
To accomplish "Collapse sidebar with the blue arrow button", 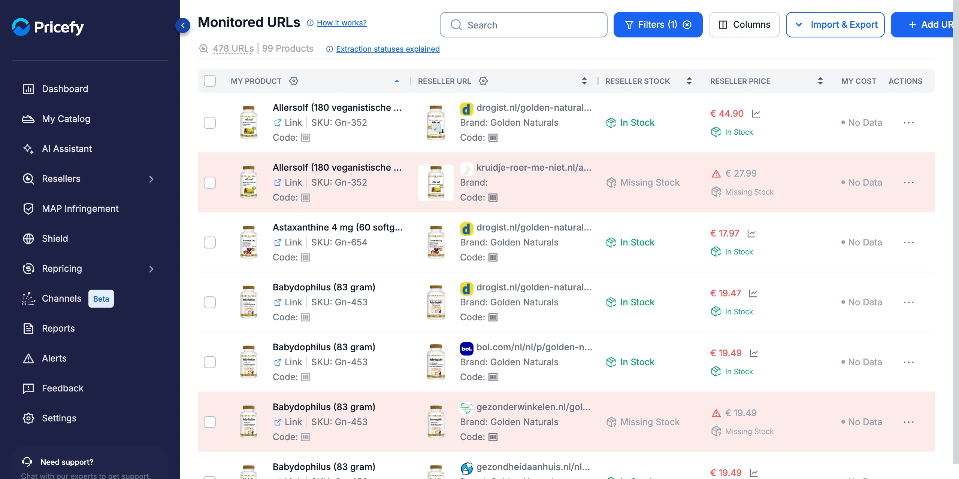I will coord(183,25).
